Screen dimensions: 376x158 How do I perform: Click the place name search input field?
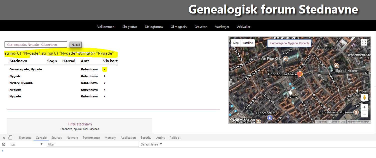[x=36, y=45]
